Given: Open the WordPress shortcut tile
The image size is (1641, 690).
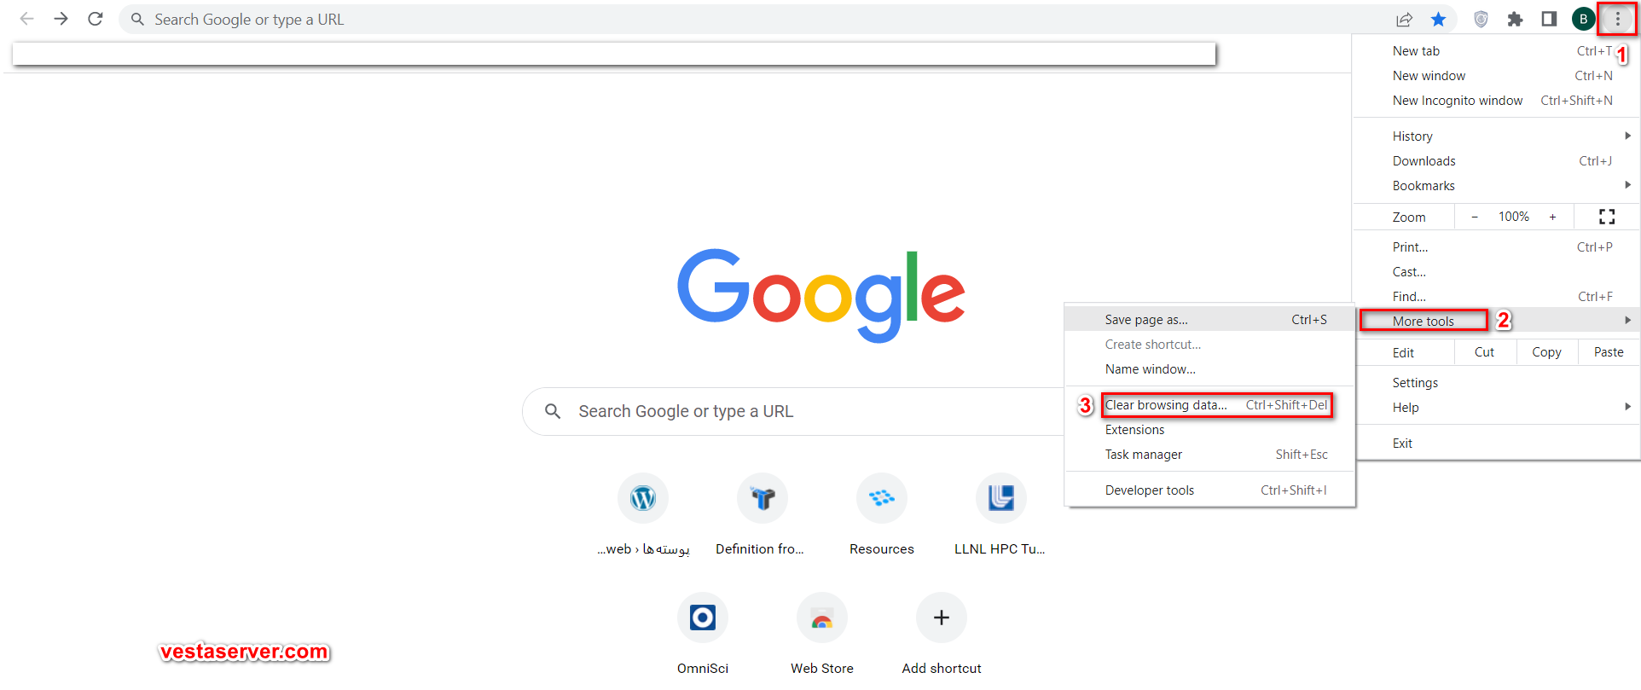Looking at the screenshot, I should (643, 498).
